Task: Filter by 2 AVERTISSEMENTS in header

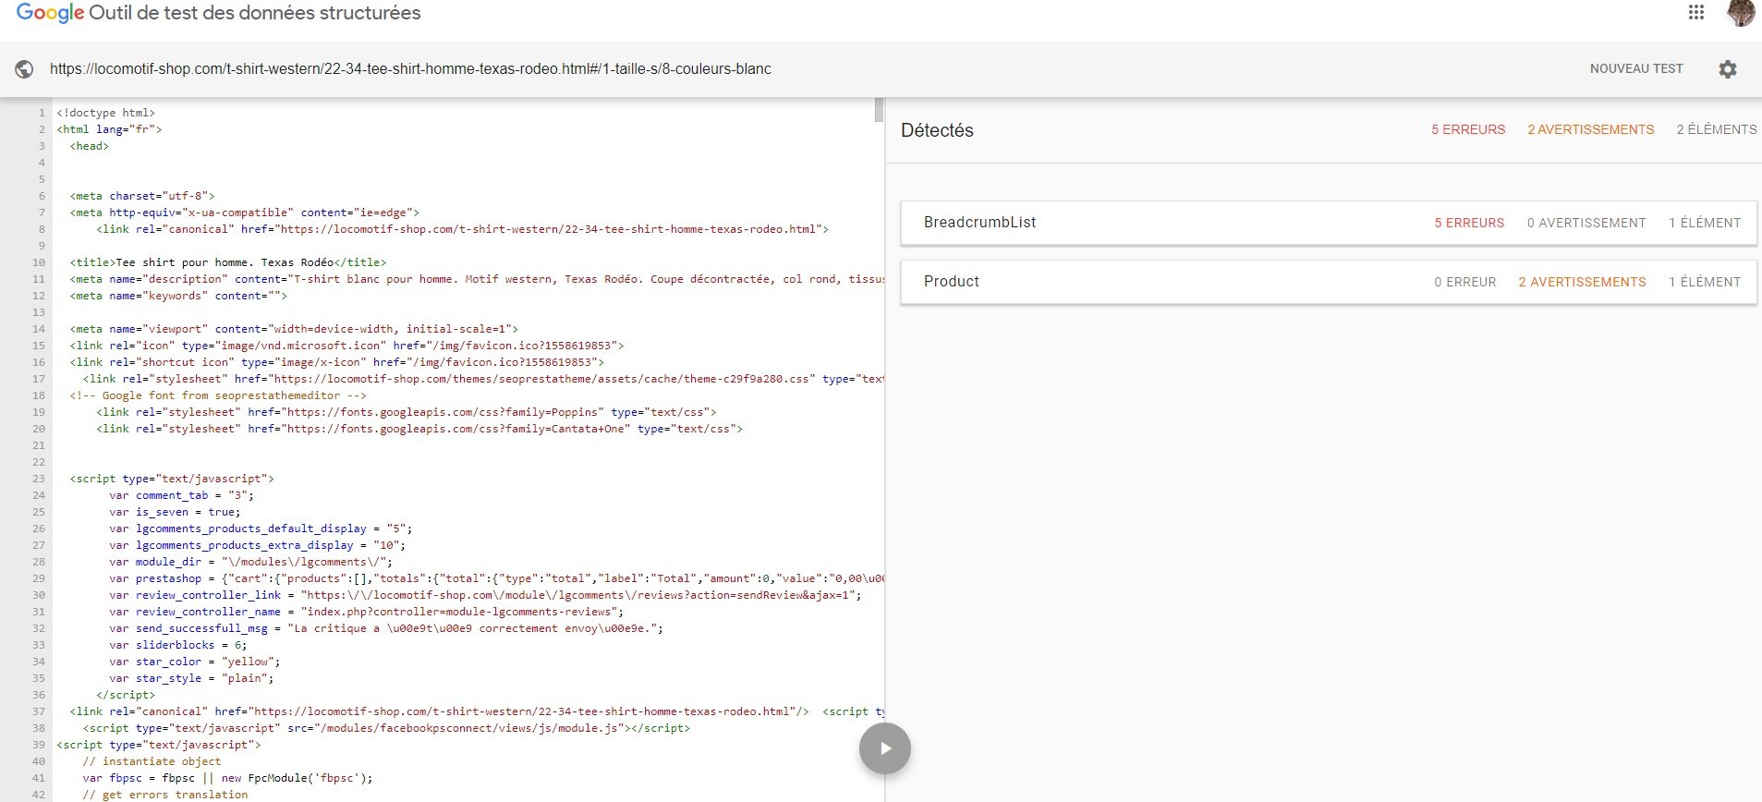Action: pyautogui.click(x=1591, y=130)
